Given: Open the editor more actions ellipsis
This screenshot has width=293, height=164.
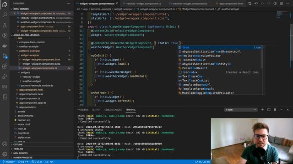Looking at the screenshot, I should tap(288, 3).
